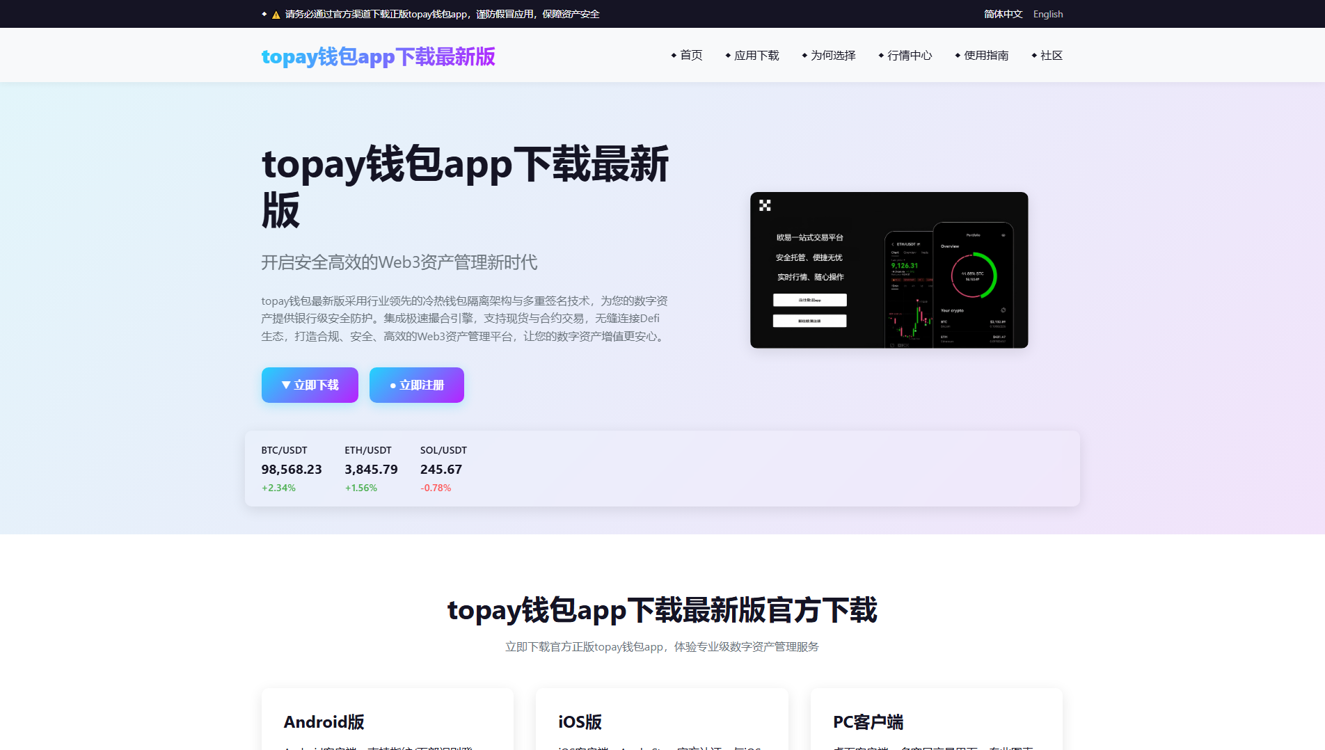Screen dimensions: 1325x750
Task: Open the PC客户端 download card
Action: 937,719
